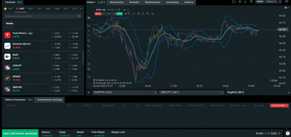Open the Kalender tab
291x137 pixels.
pos(135,2)
